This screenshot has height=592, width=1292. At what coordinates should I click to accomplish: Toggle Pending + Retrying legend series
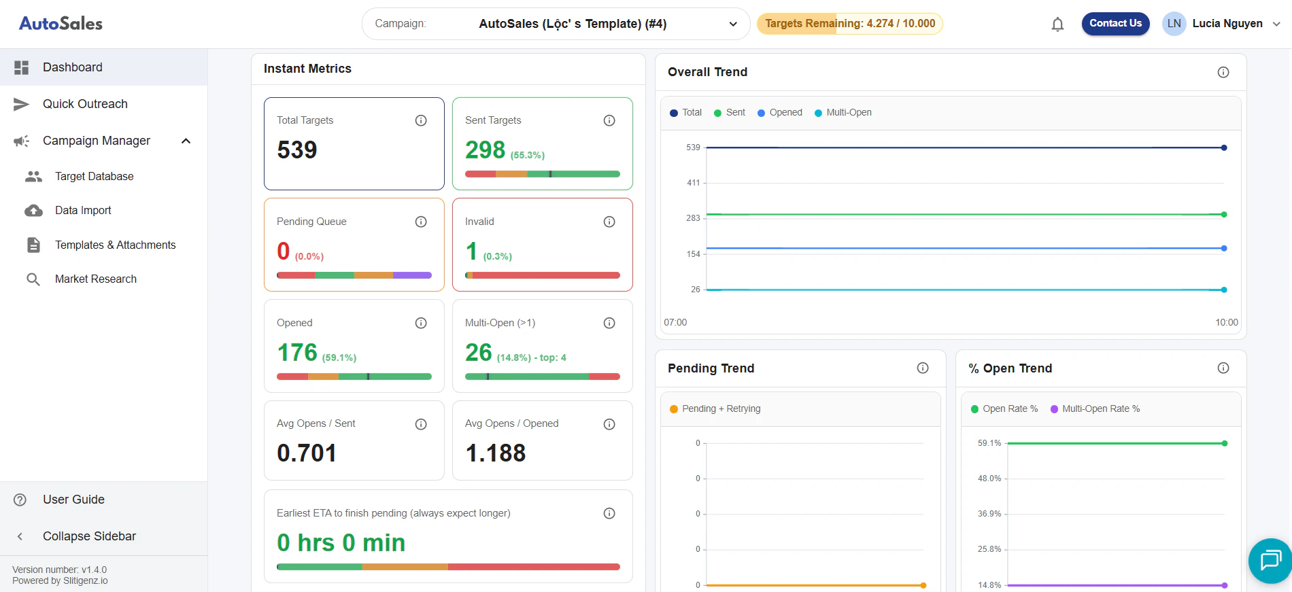(715, 408)
